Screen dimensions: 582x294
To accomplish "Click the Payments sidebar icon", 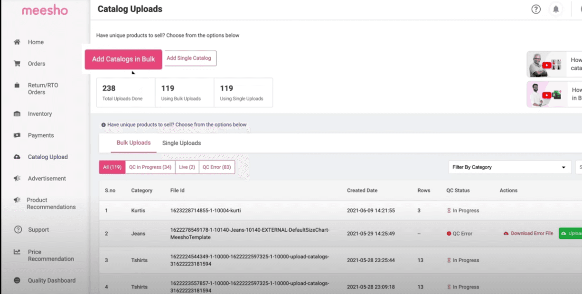I will coord(17,135).
